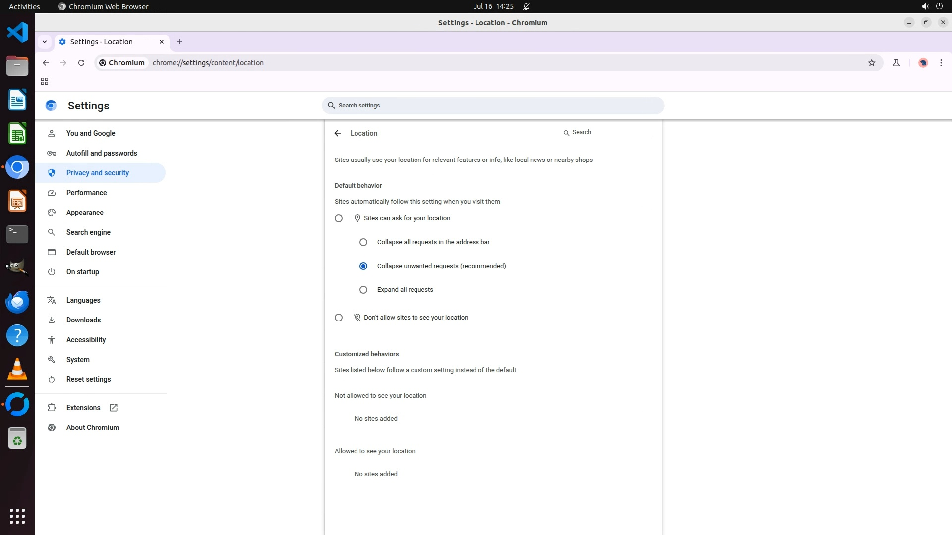Open the Chromium three-dot menu
The width and height of the screenshot is (952, 535).
point(941,63)
